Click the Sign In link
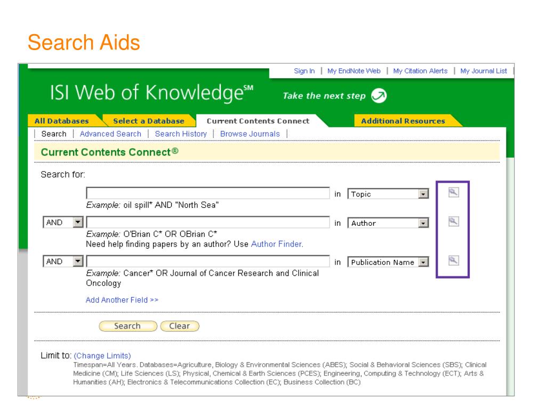 click(304, 71)
